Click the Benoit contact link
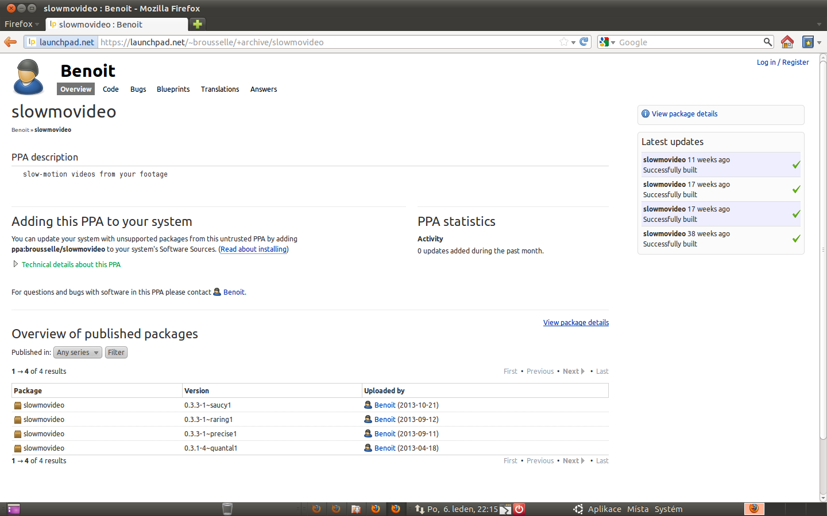 [234, 292]
